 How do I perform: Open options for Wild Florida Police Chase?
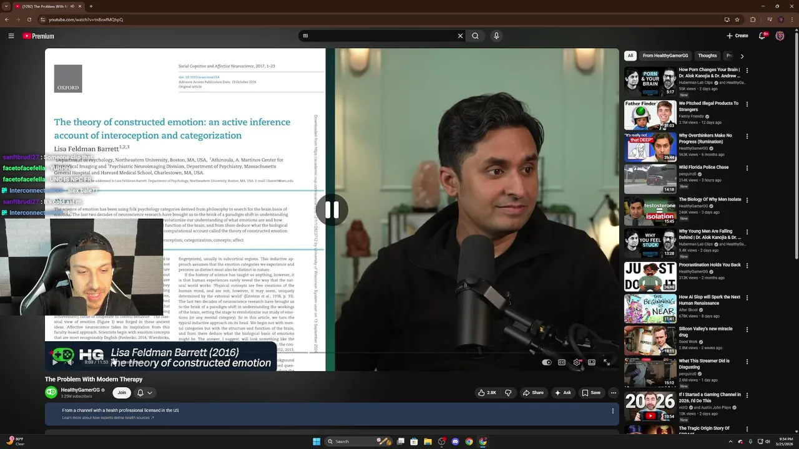click(x=747, y=168)
